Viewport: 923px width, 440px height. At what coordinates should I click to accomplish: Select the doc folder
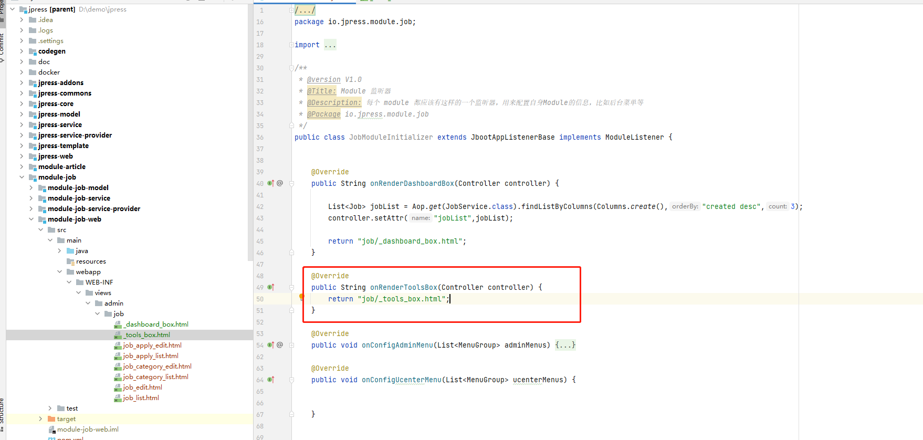44,62
